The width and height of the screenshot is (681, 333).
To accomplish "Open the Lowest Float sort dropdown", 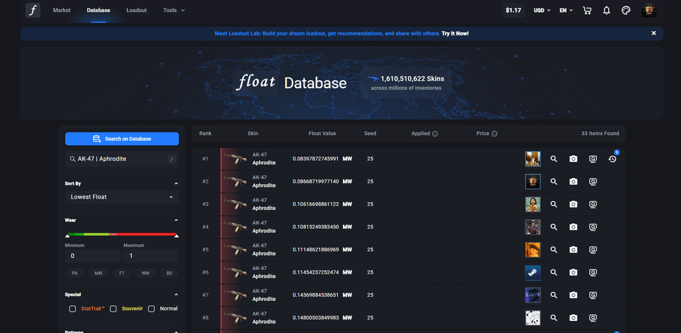I will click(122, 197).
